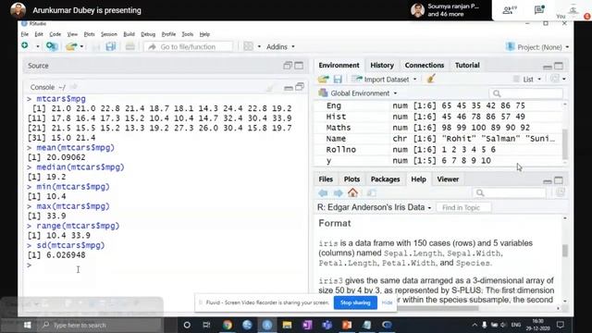Click the Create a project icon
The width and height of the screenshot is (592, 333).
click(52, 46)
